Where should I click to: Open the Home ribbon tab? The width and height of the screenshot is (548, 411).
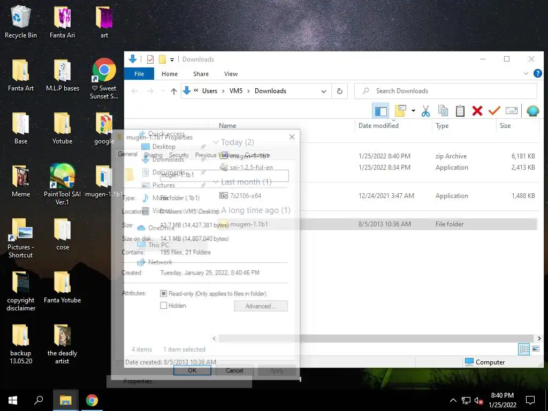[x=170, y=74]
